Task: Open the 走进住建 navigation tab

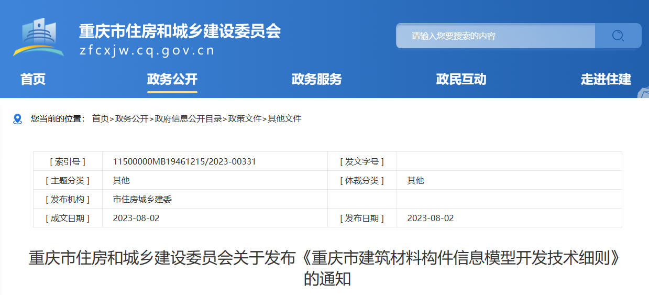Action: [606, 79]
